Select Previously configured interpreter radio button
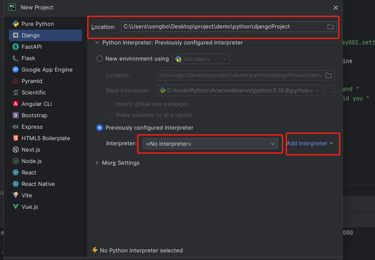This screenshot has height=260, width=375. tap(99, 128)
